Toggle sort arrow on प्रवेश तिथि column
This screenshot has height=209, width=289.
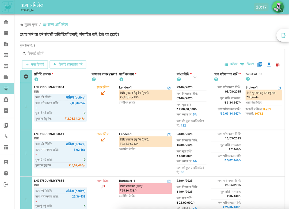pos(195,77)
